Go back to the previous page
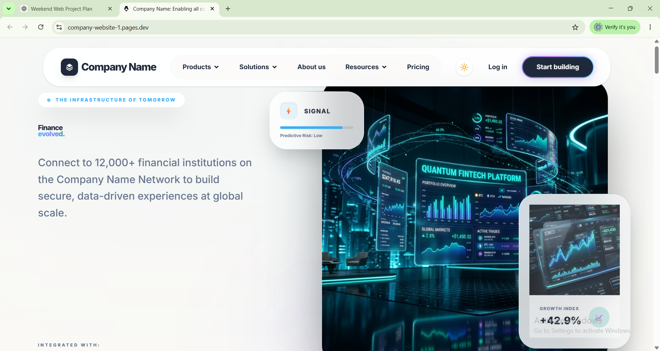The height and width of the screenshot is (351, 660). point(10,27)
